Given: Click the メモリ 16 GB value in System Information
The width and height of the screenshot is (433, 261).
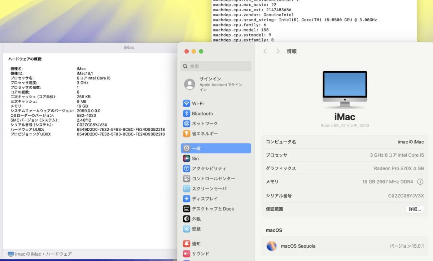Looking at the screenshot, I should (x=82, y=106).
